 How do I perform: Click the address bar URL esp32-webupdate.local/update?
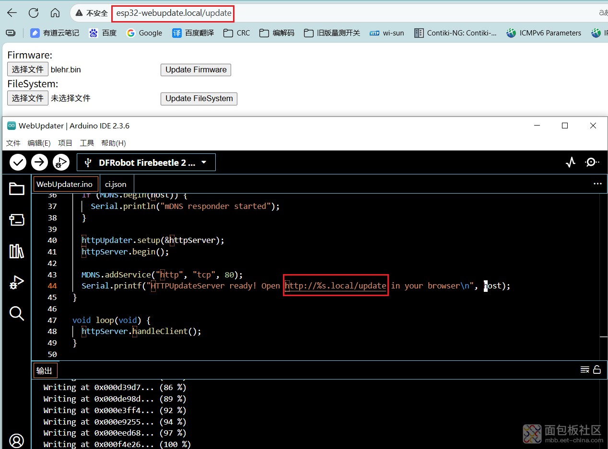click(x=174, y=13)
